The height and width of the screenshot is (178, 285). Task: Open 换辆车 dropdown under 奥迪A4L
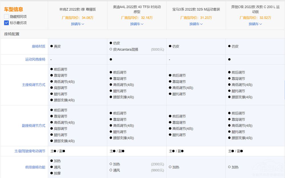coord(137,24)
